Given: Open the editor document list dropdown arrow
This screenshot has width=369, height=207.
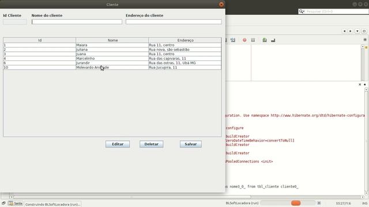Looking at the screenshot, I should tap(357, 31).
